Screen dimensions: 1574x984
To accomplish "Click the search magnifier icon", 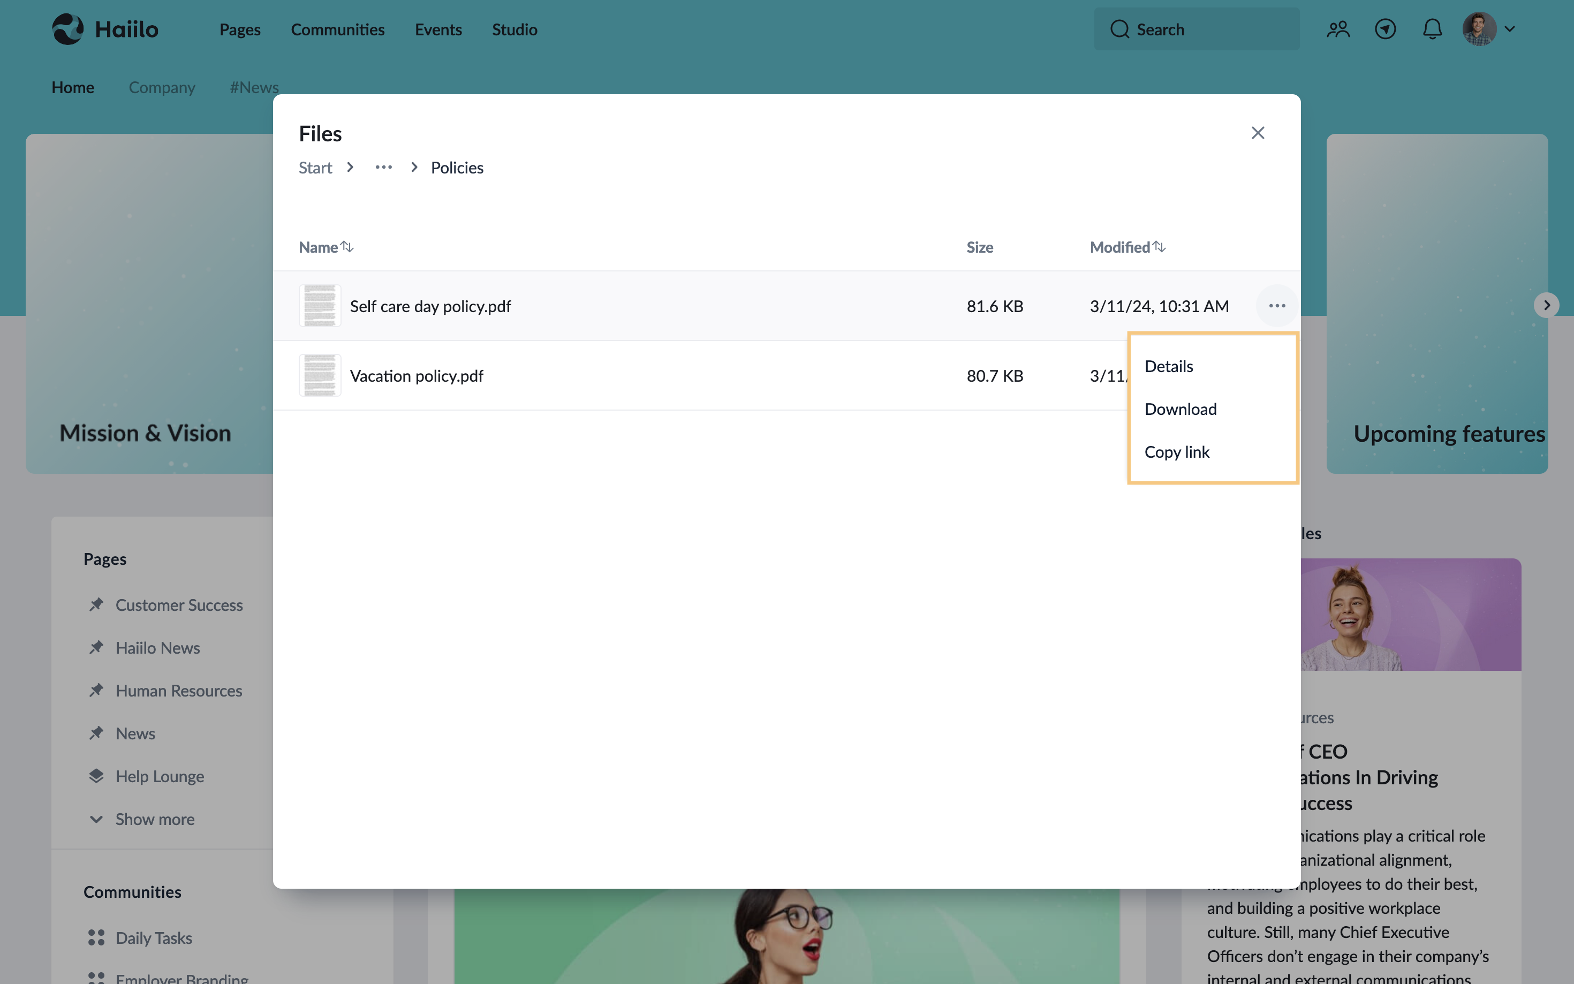I will (1119, 29).
